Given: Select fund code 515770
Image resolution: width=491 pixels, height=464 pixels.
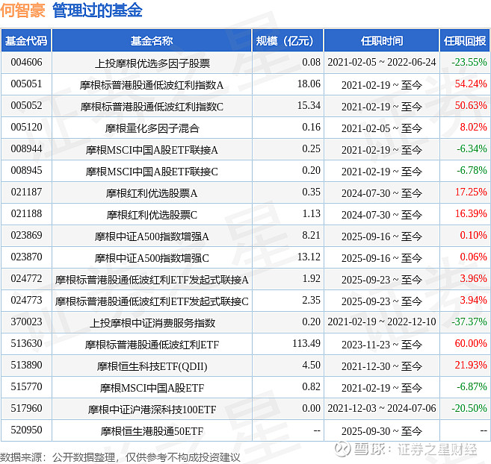Looking at the screenshot, I should coord(26,386).
